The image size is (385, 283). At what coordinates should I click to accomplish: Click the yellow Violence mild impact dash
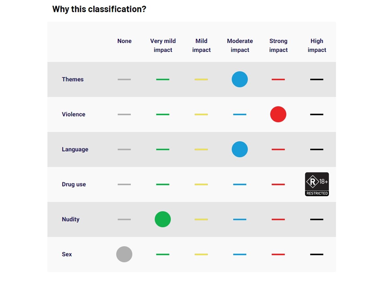(x=201, y=115)
